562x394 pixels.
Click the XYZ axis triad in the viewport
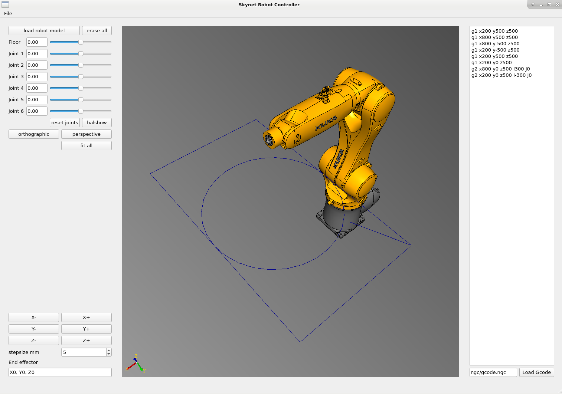click(x=135, y=364)
